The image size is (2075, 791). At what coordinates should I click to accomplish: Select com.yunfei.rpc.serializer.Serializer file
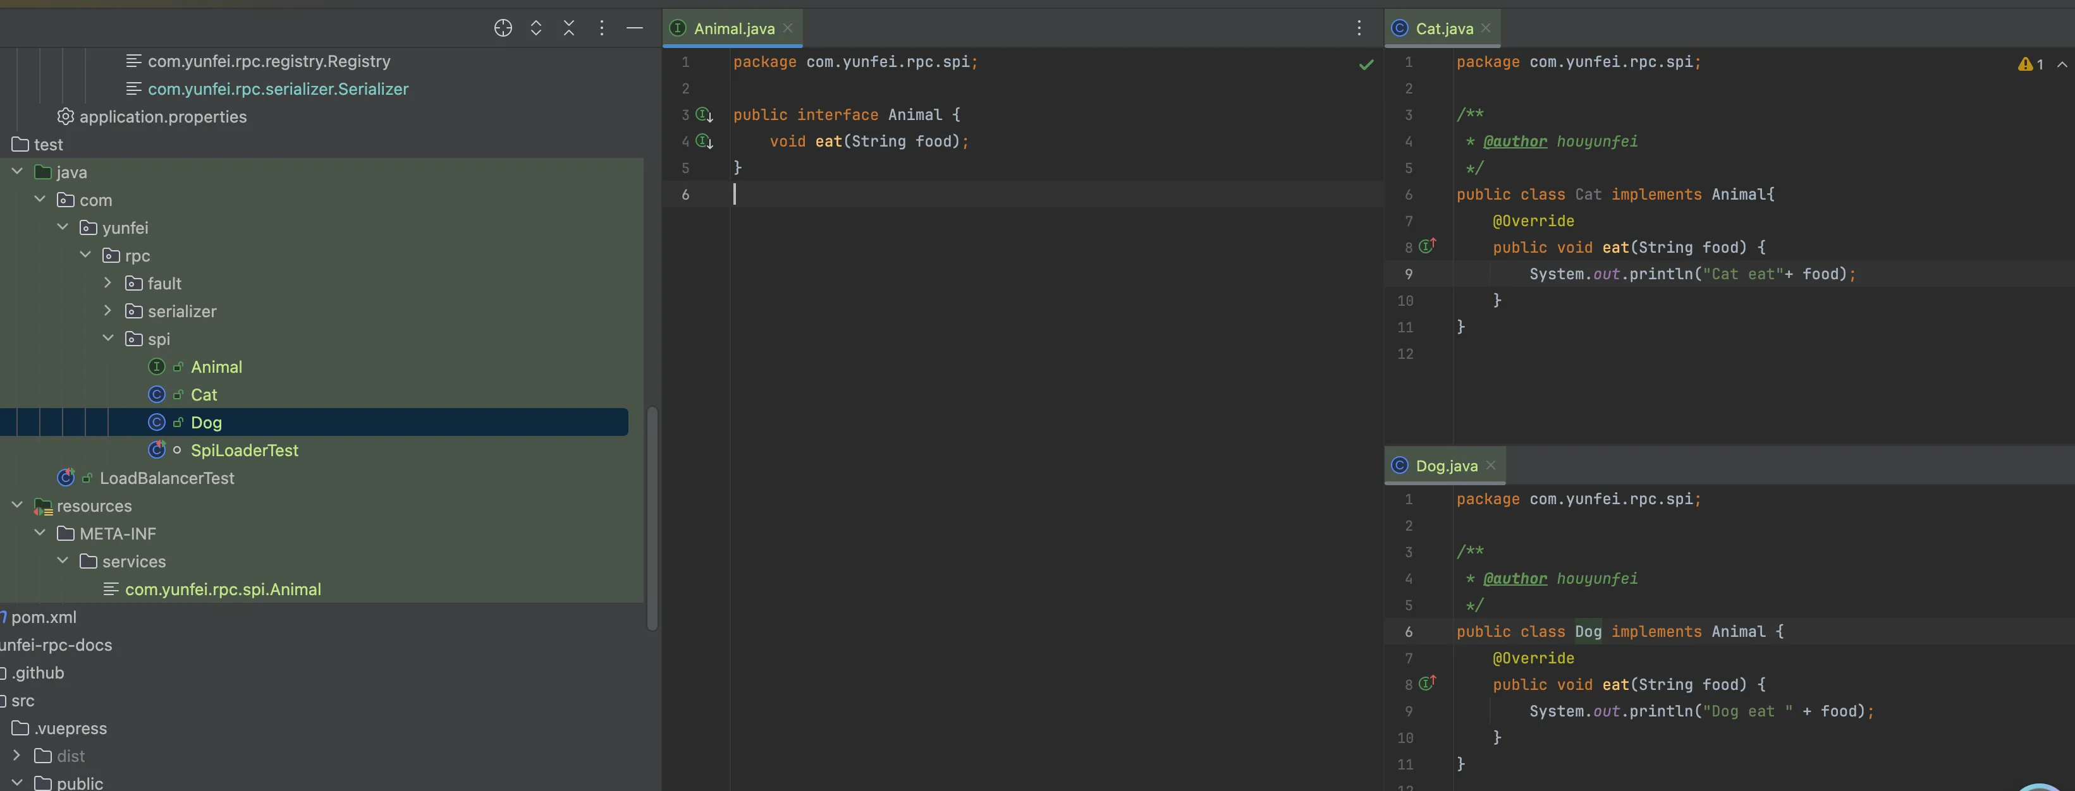tap(278, 89)
